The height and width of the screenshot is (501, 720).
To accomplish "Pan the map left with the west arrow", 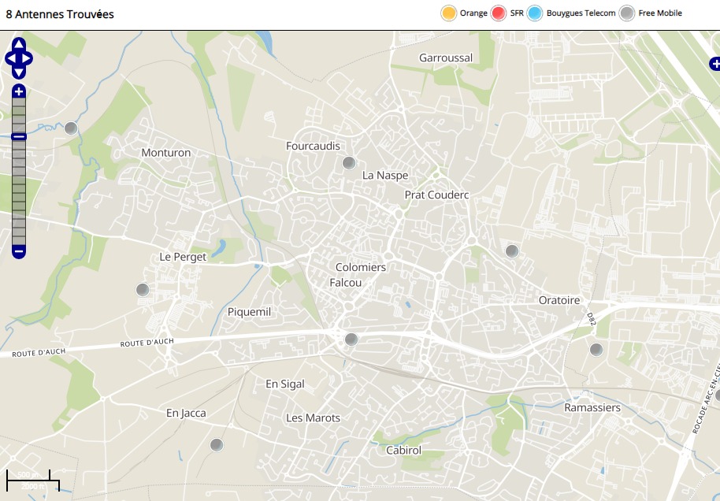I will (x=10, y=58).
